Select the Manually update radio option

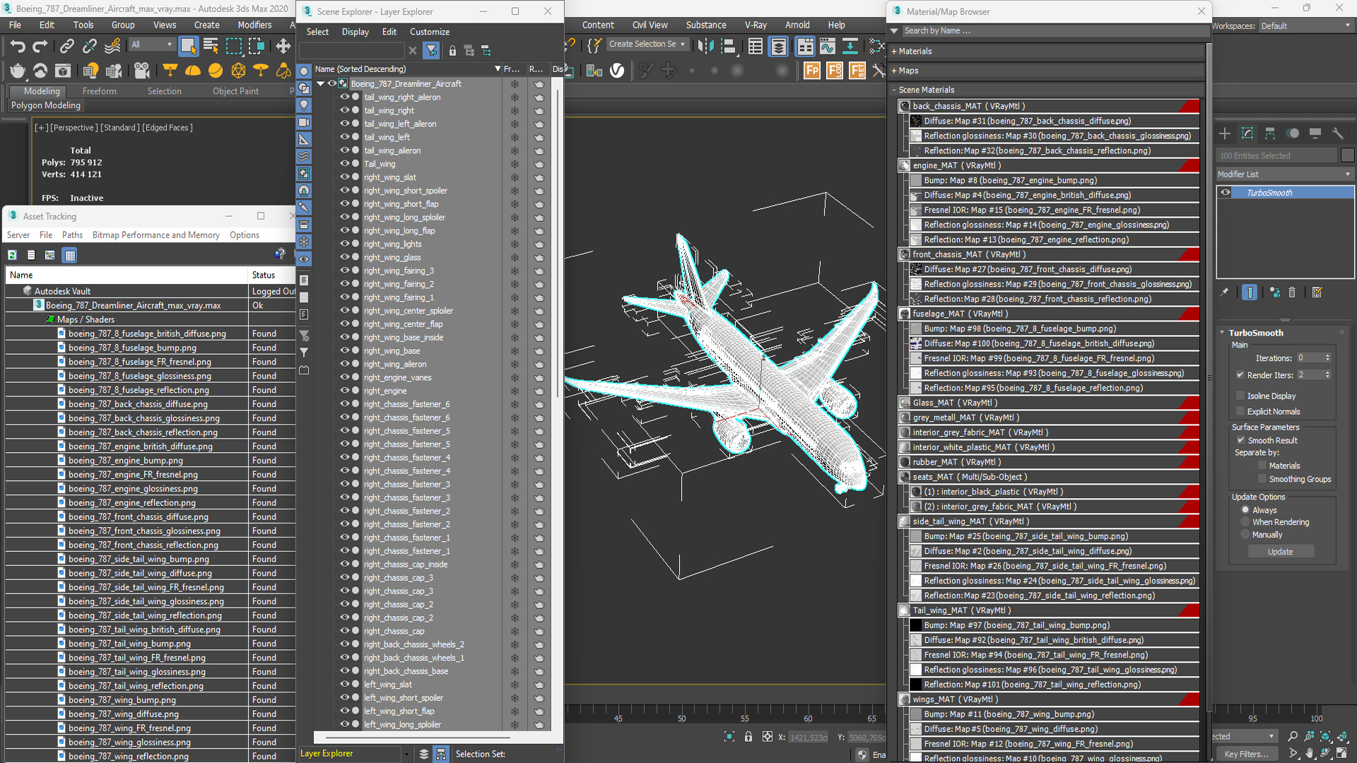1245,535
